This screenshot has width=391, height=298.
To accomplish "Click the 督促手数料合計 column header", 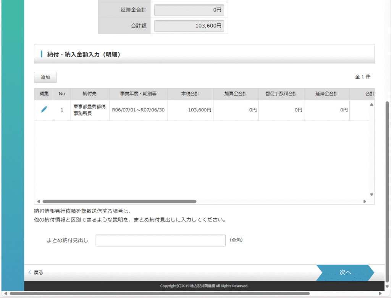I will [281, 94].
